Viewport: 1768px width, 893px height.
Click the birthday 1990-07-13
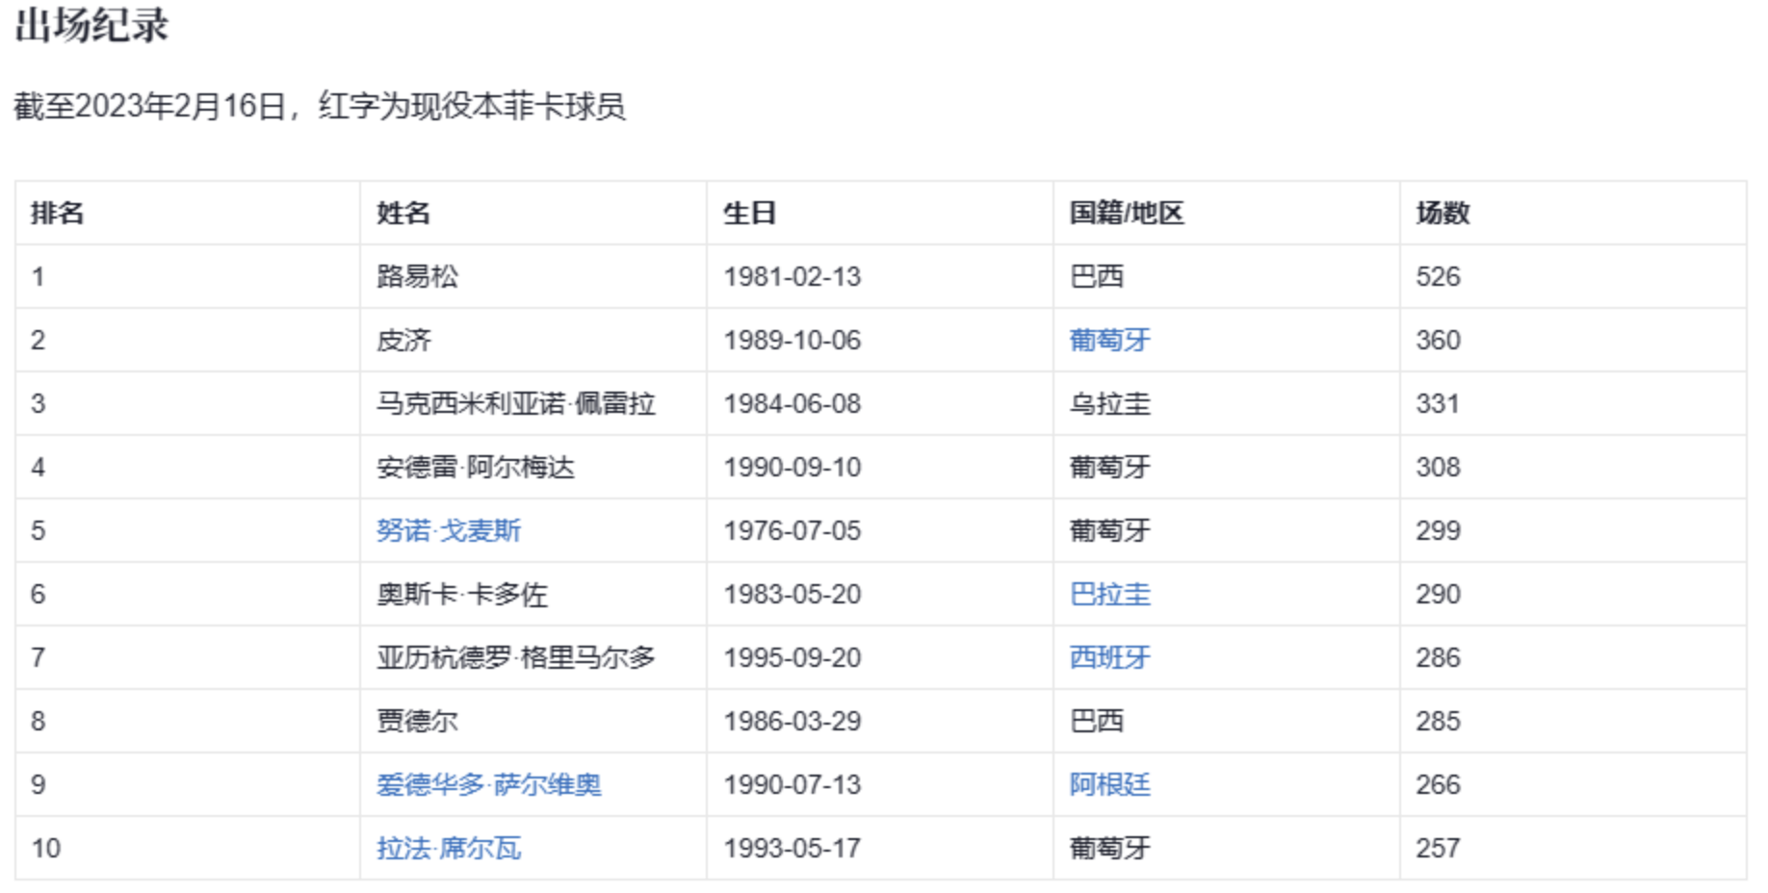point(793,784)
